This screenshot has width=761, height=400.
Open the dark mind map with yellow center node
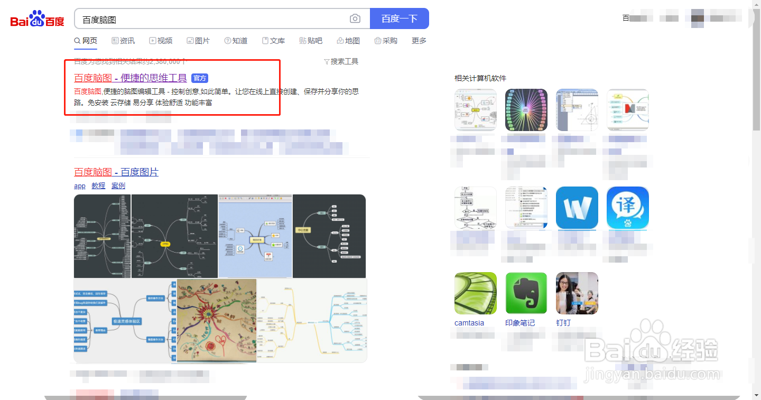coord(175,236)
